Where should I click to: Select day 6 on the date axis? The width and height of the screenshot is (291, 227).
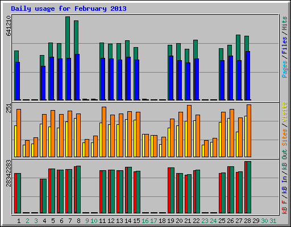point(61,221)
